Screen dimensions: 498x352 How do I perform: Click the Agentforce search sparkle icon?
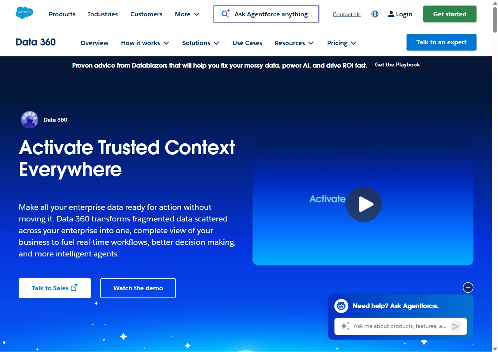point(226,14)
